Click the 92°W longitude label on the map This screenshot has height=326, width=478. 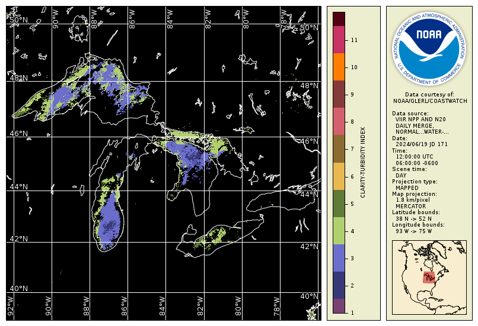coord(10,306)
